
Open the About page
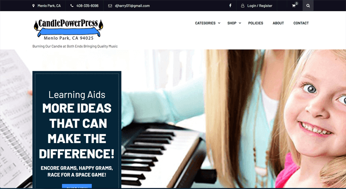(x=278, y=23)
